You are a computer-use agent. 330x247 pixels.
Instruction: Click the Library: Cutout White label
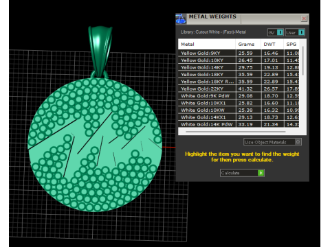coord(213,32)
